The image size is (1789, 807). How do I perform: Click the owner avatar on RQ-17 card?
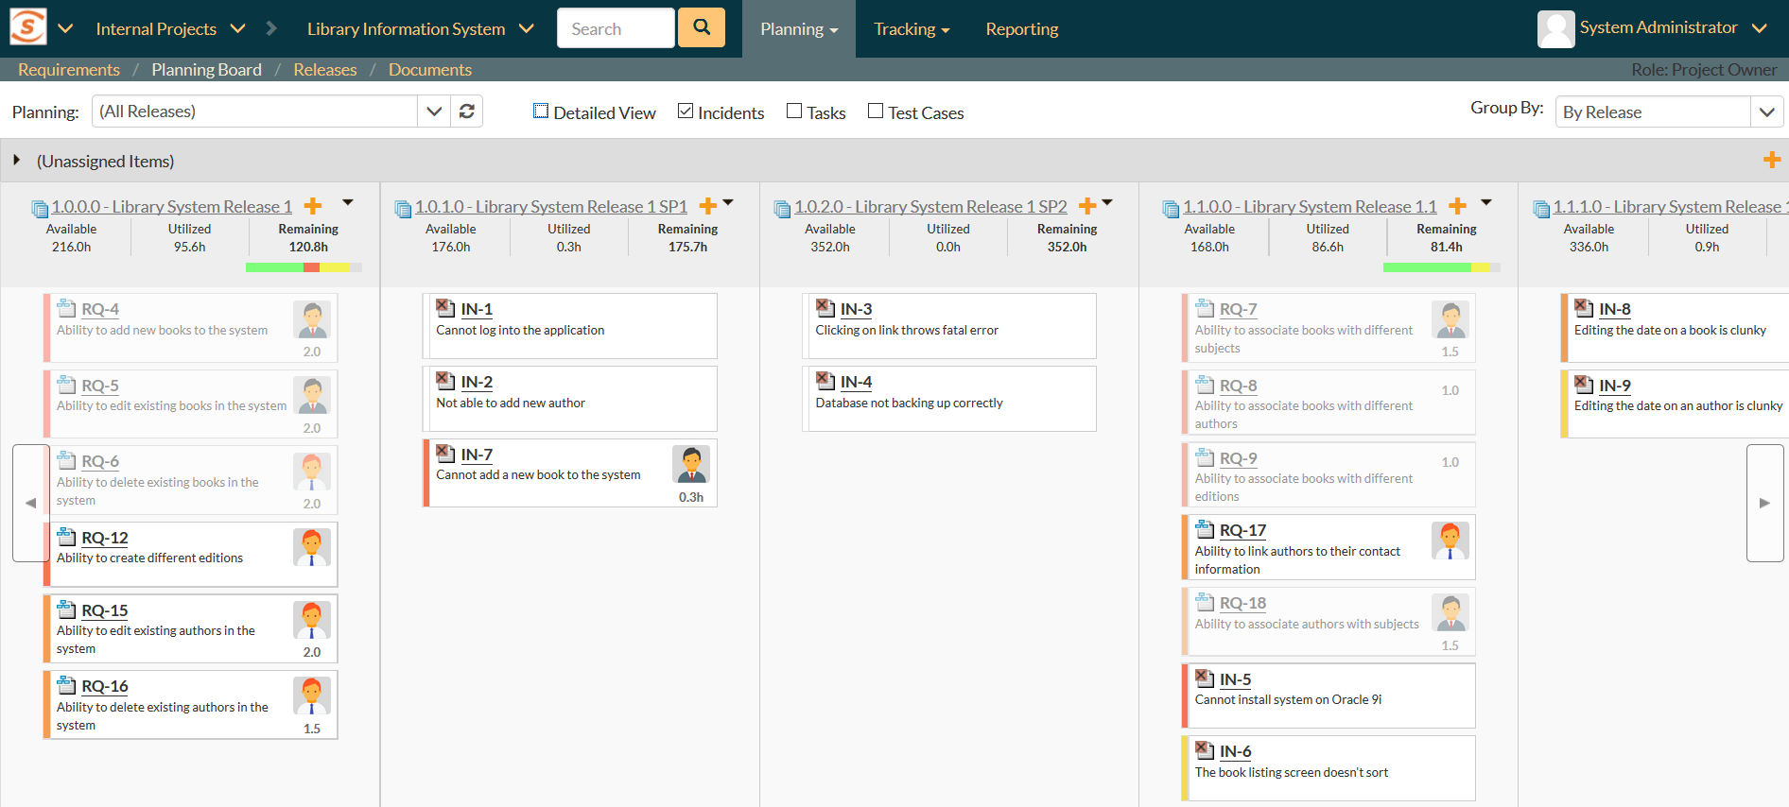1450,541
